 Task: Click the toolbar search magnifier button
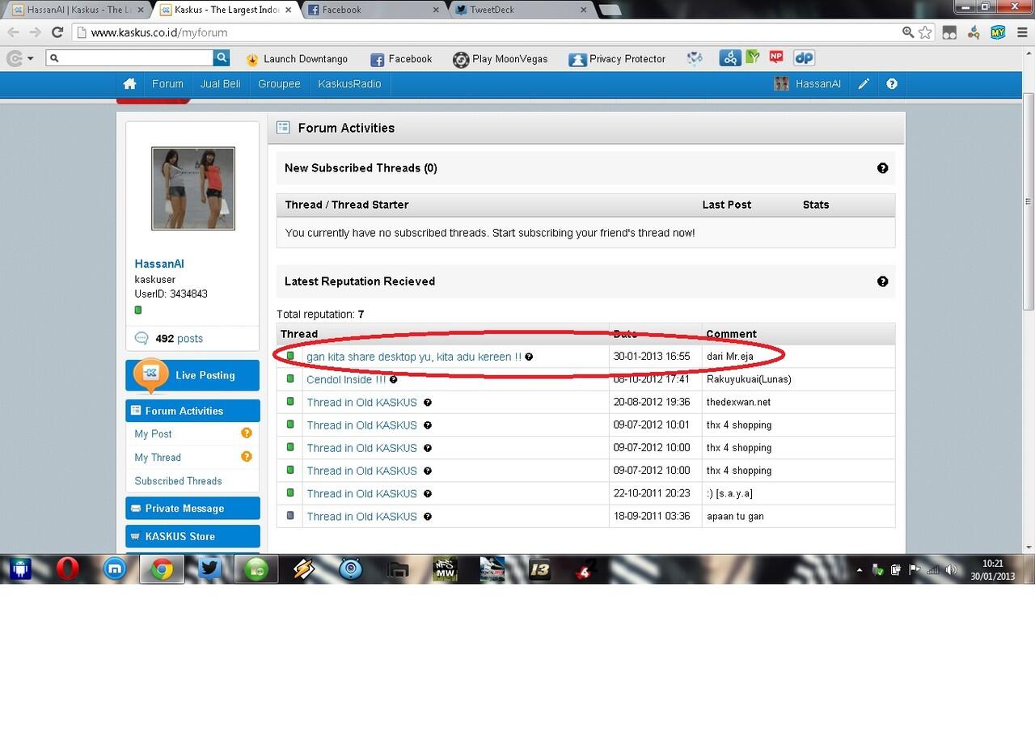(222, 58)
